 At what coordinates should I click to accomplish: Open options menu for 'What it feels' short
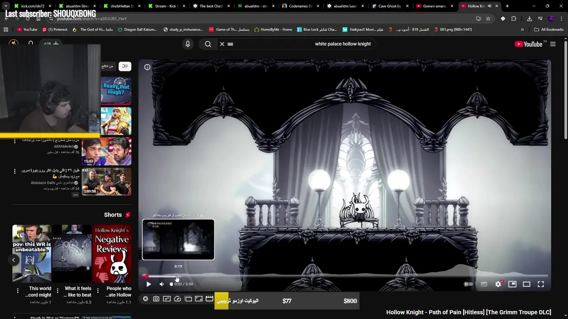[x=58, y=291]
